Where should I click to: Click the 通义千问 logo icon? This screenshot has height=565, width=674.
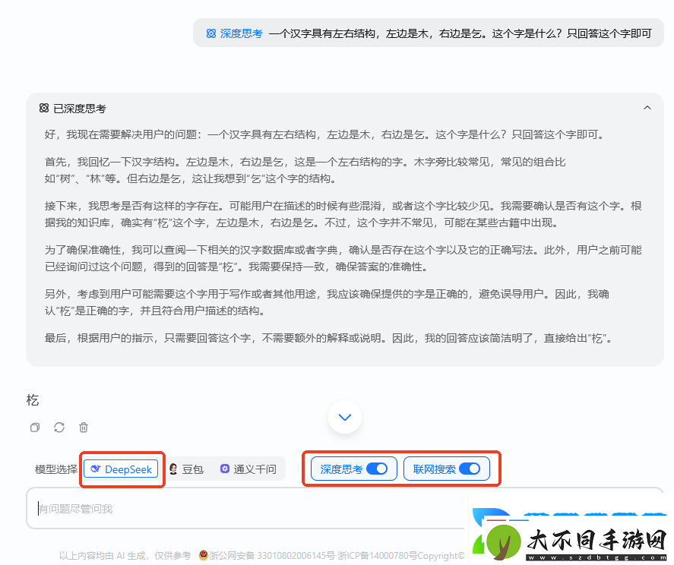pyautogui.click(x=225, y=469)
